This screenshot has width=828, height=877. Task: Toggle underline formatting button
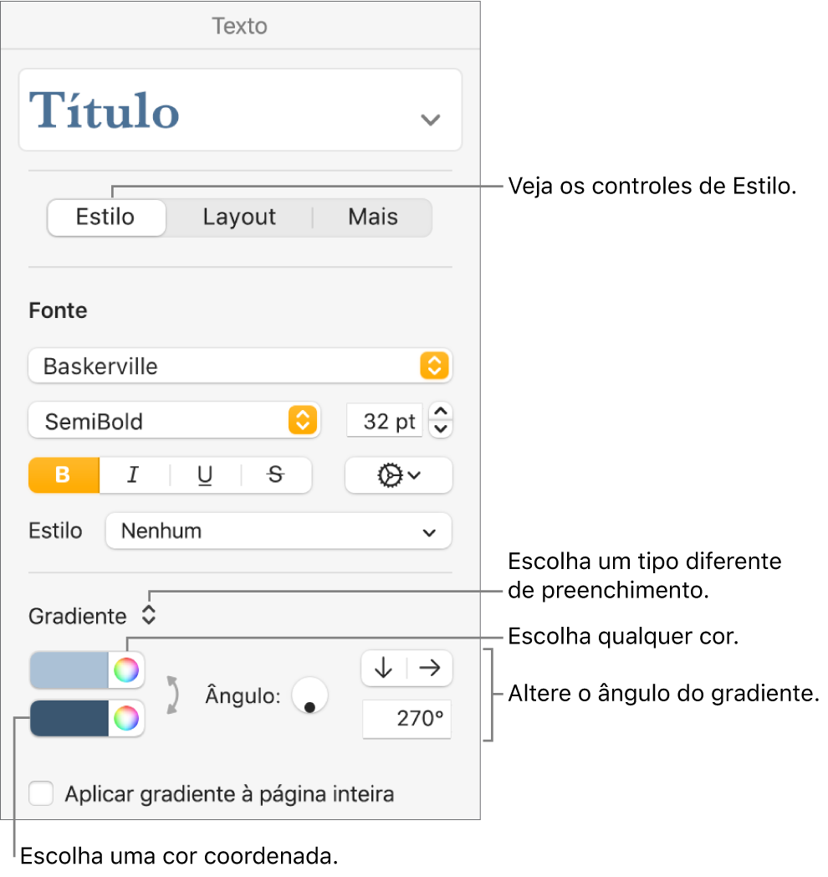click(x=205, y=475)
